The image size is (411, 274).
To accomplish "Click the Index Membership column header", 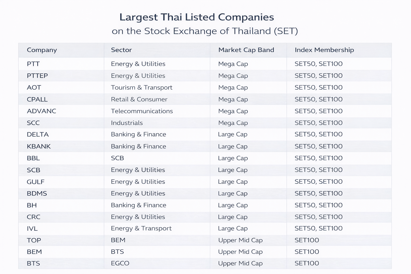I will click(324, 50).
